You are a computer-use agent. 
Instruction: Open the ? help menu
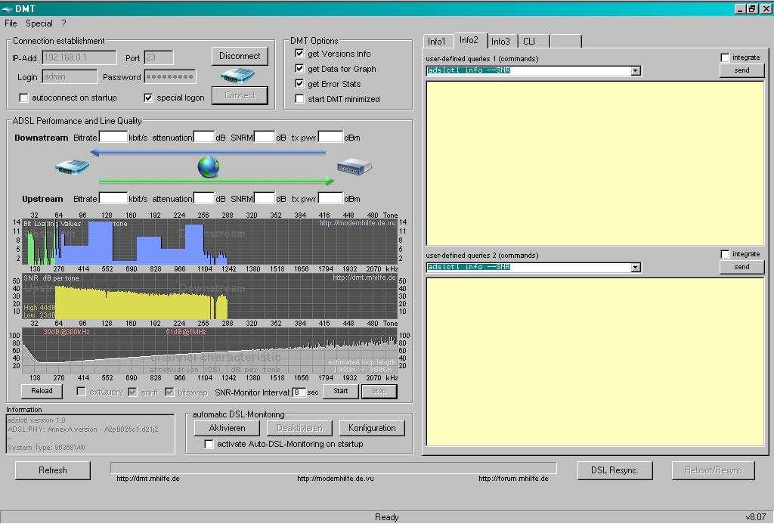tap(63, 23)
